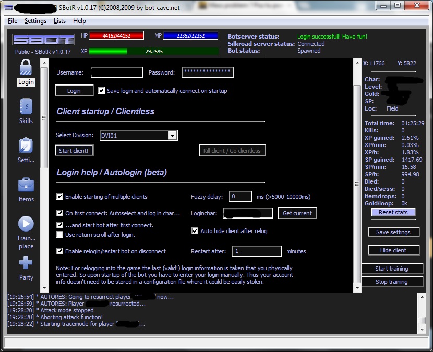This screenshot has width=433, height=352.
Task: Open the Settings clipboard icon
Action: 26,145
